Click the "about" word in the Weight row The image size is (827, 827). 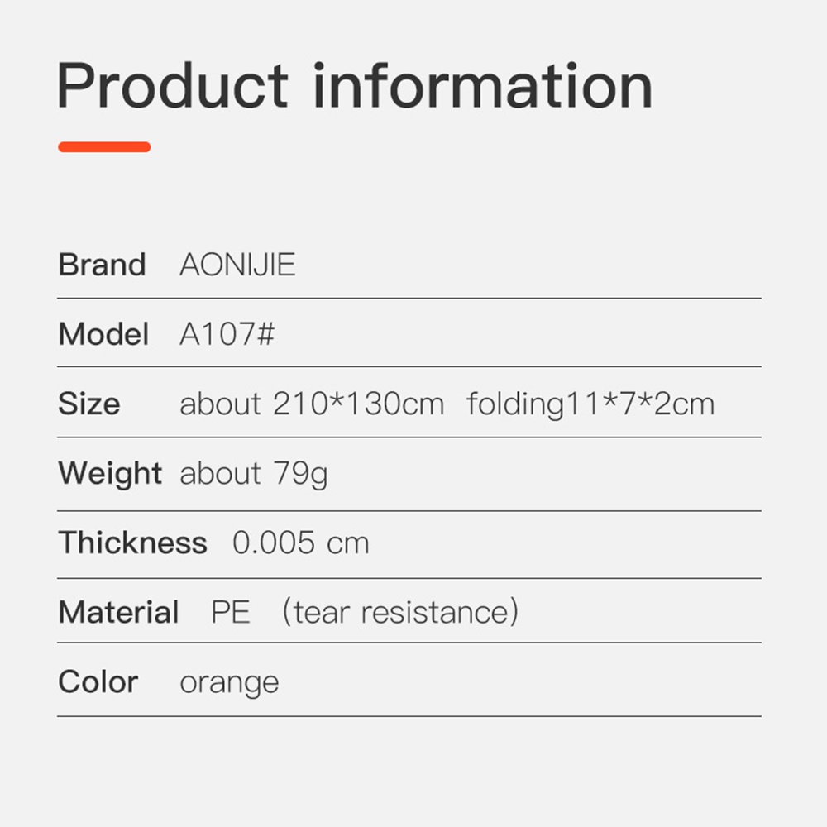pos(211,474)
